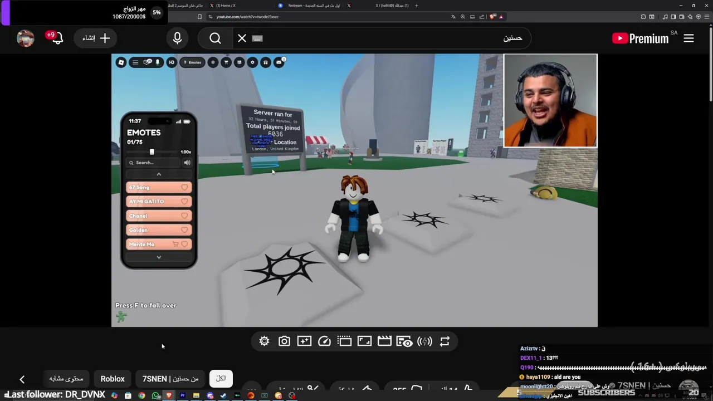The height and width of the screenshot is (401, 713).
Task: Favorite the 67 Song emote
Action: click(184, 188)
